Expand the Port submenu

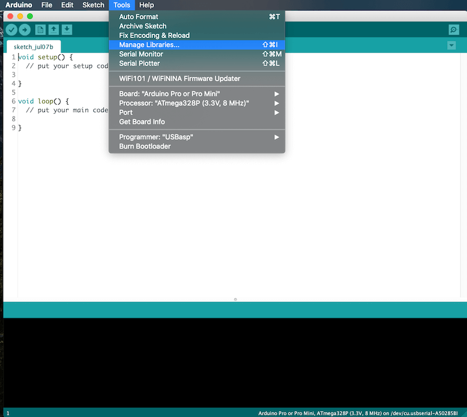(197, 112)
